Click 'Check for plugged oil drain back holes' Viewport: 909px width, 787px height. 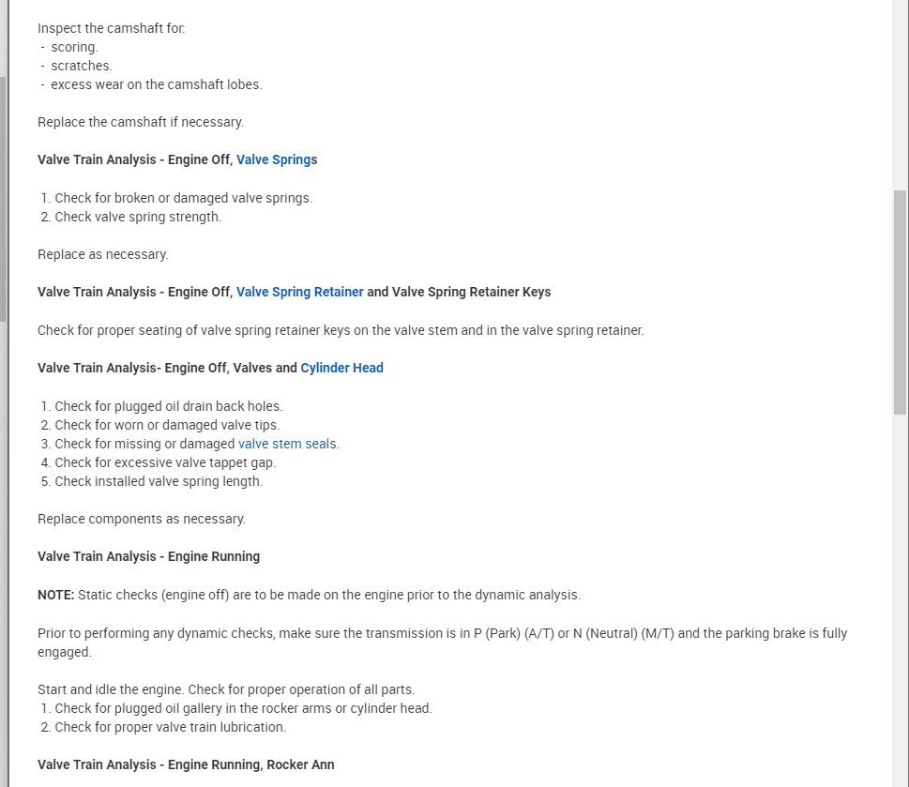168,406
